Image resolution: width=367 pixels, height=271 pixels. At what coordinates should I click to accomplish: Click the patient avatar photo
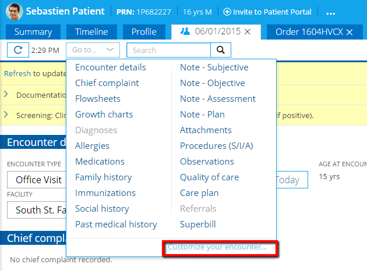15,12
